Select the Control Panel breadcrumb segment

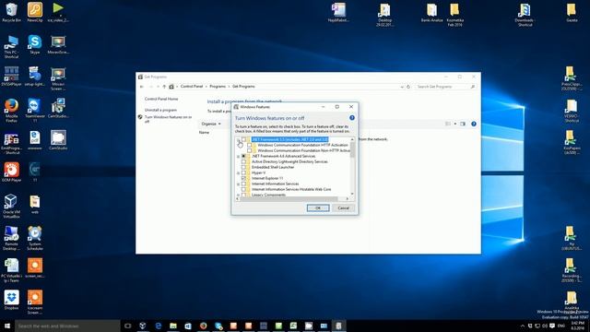[192, 87]
